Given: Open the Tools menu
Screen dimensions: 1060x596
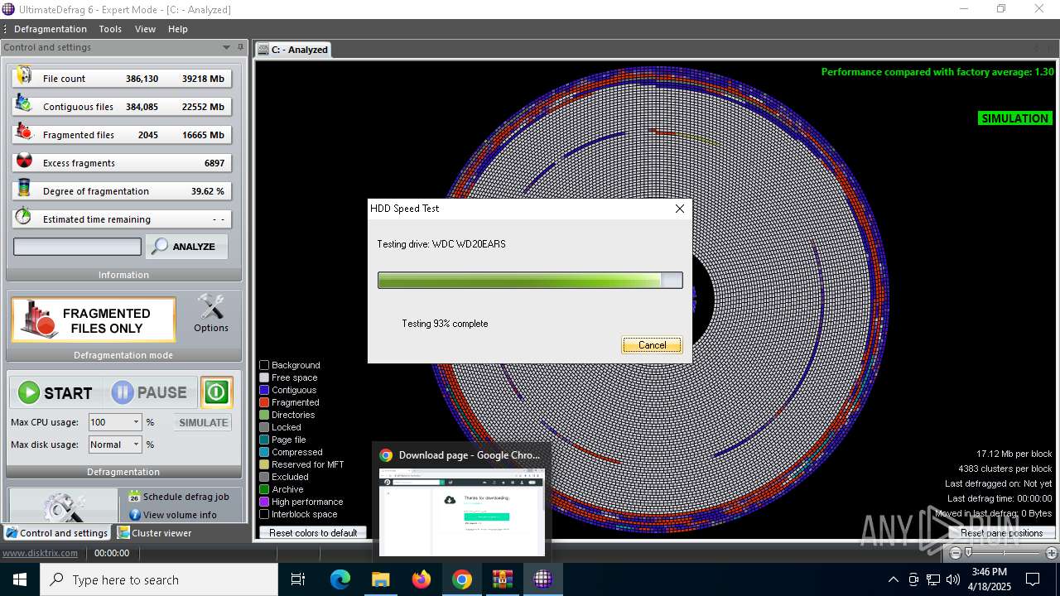Looking at the screenshot, I should (x=110, y=29).
